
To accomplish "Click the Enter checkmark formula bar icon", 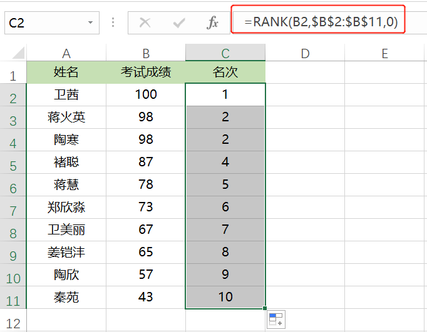I will 179,23.
